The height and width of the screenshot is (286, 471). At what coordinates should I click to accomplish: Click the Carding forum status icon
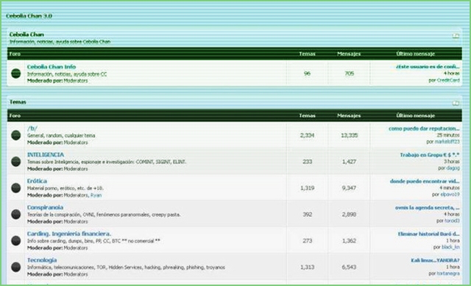(16, 240)
